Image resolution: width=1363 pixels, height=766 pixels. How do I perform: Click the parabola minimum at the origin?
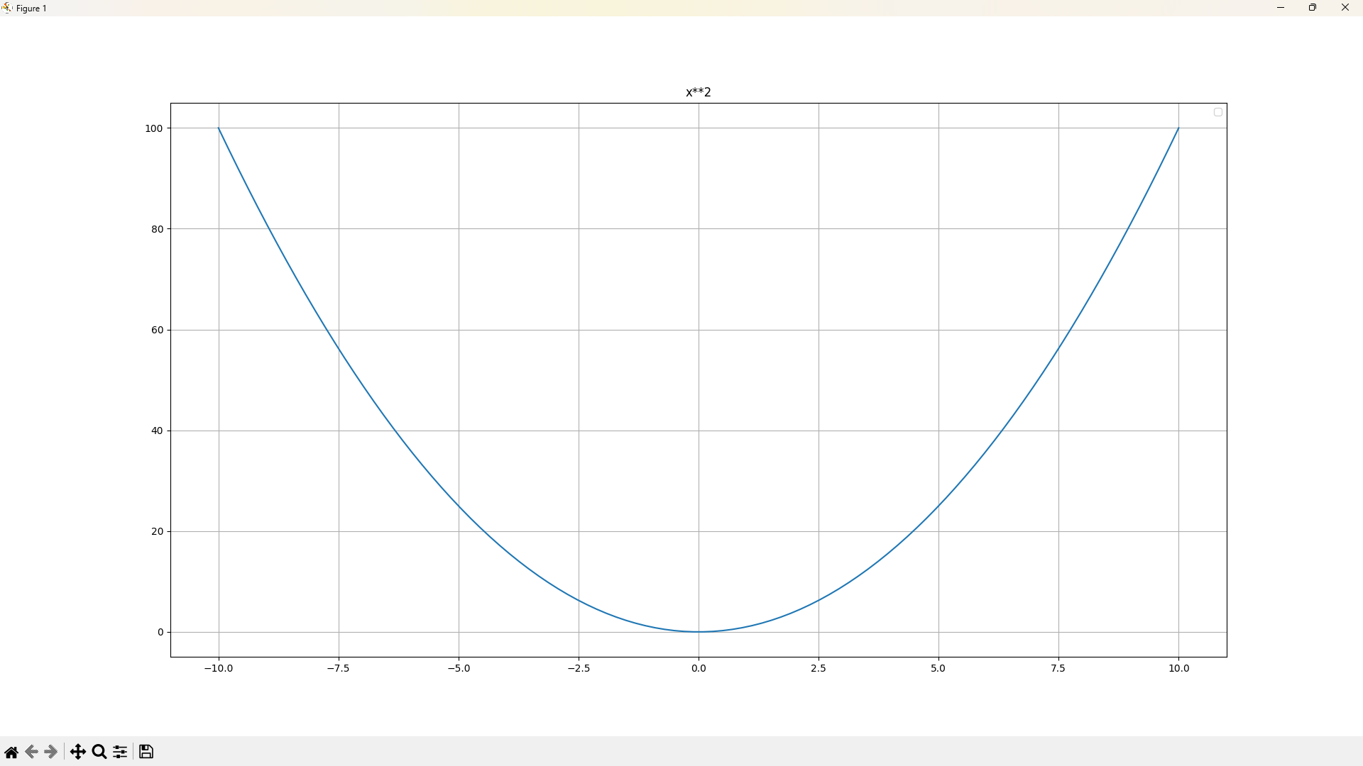pyautogui.click(x=699, y=631)
